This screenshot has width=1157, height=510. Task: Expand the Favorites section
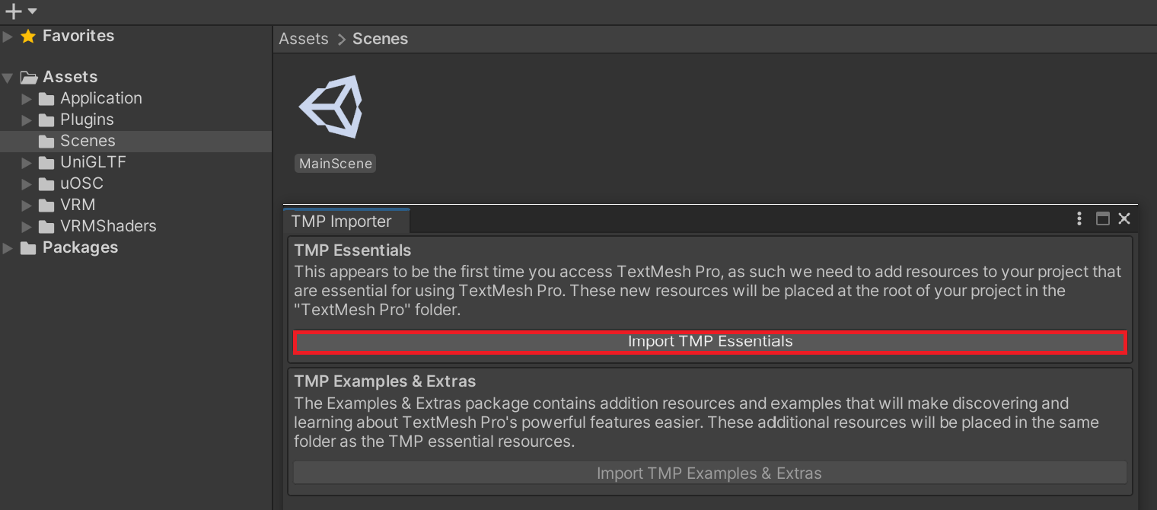point(7,35)
